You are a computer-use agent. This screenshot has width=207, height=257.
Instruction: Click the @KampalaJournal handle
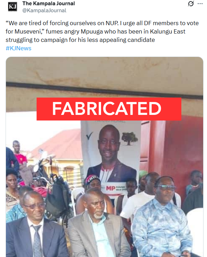click(44, 10)
